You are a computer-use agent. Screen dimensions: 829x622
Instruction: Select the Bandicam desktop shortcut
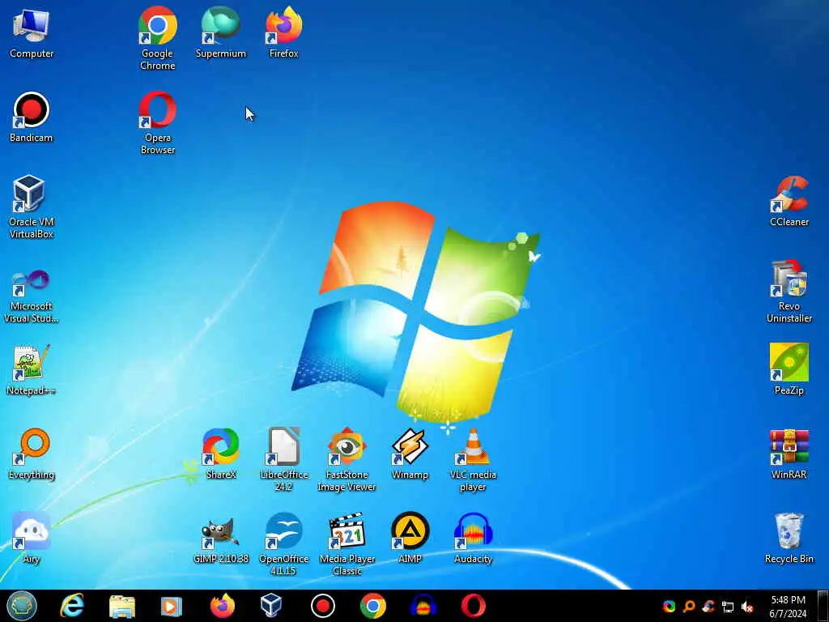(32, 117)
